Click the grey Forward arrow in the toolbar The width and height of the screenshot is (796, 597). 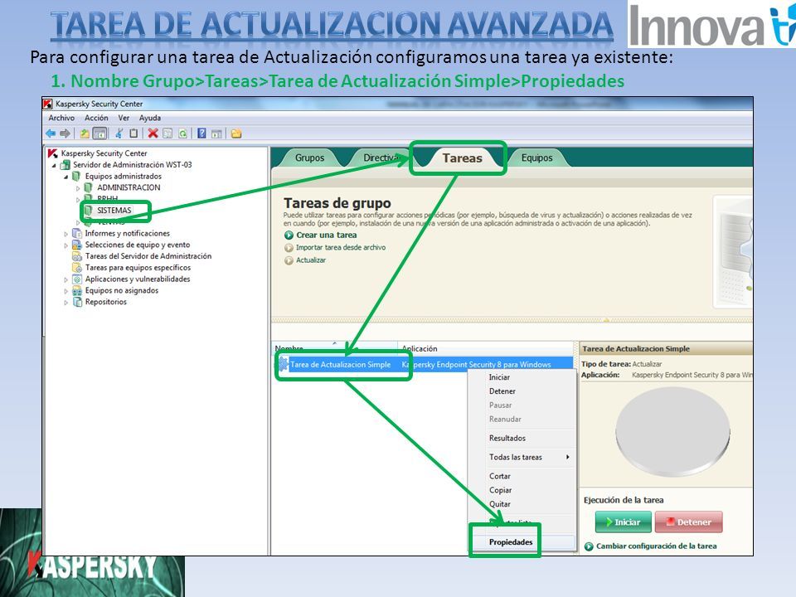(65, 133)
